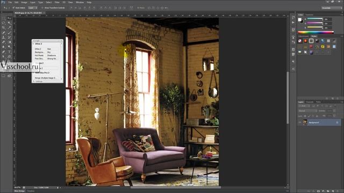This screenshot has width=344, height=193.
Task: Enable Show Transform Controls checkbox
Action: [42, 8]
